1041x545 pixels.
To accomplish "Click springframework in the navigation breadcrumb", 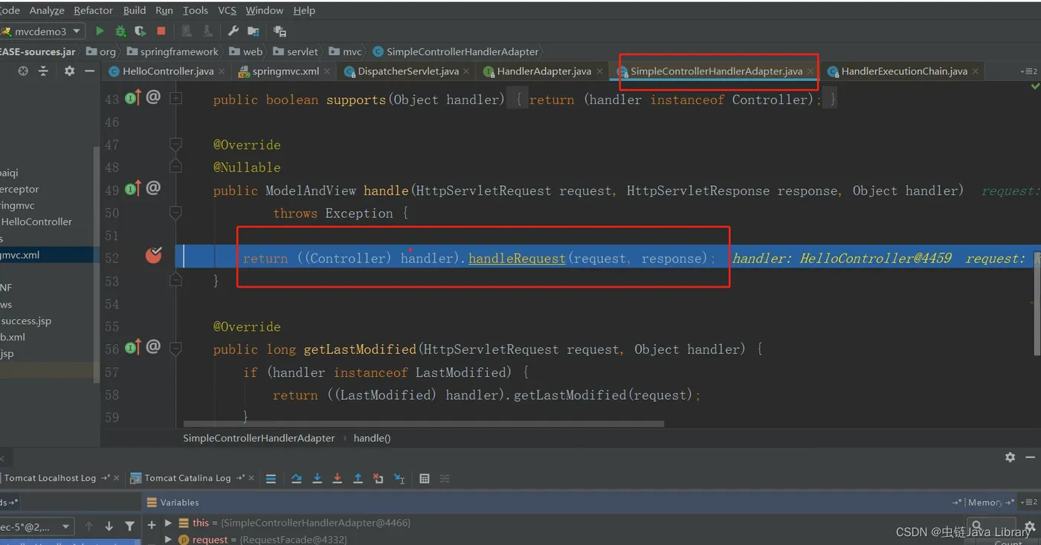I will point(179,51).
